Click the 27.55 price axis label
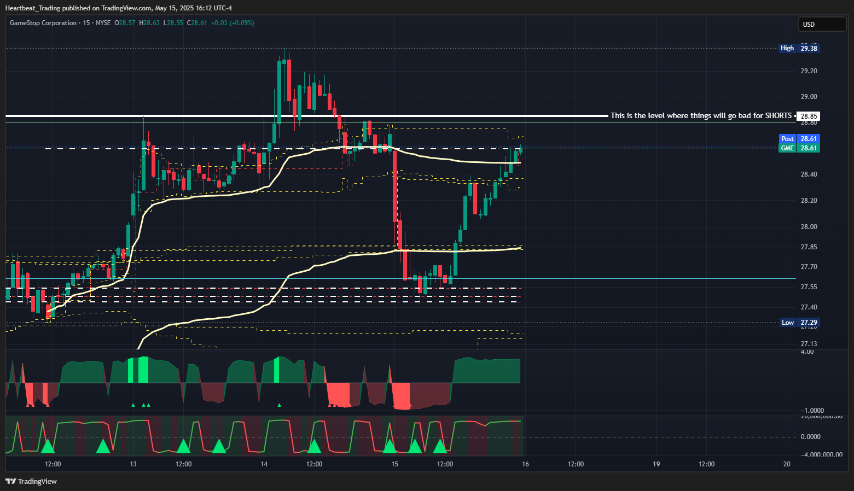The height and width of the screenshot is (491, 854). click(809, 287)
